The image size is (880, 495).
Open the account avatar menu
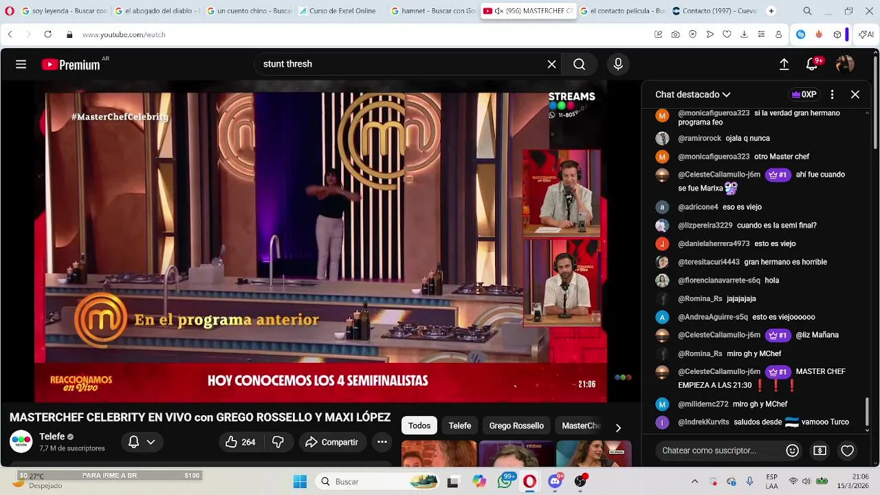coord(845,64)
